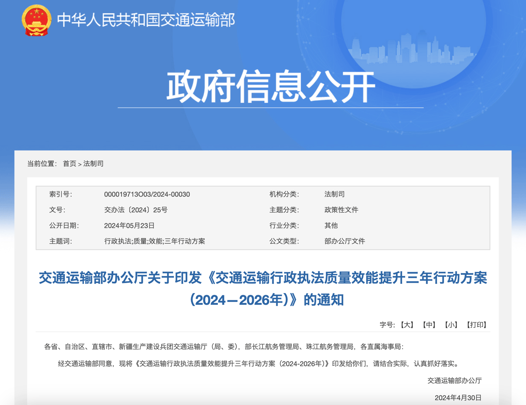Print the page using 打印
526x405 pixels.
tap(476, 325)
